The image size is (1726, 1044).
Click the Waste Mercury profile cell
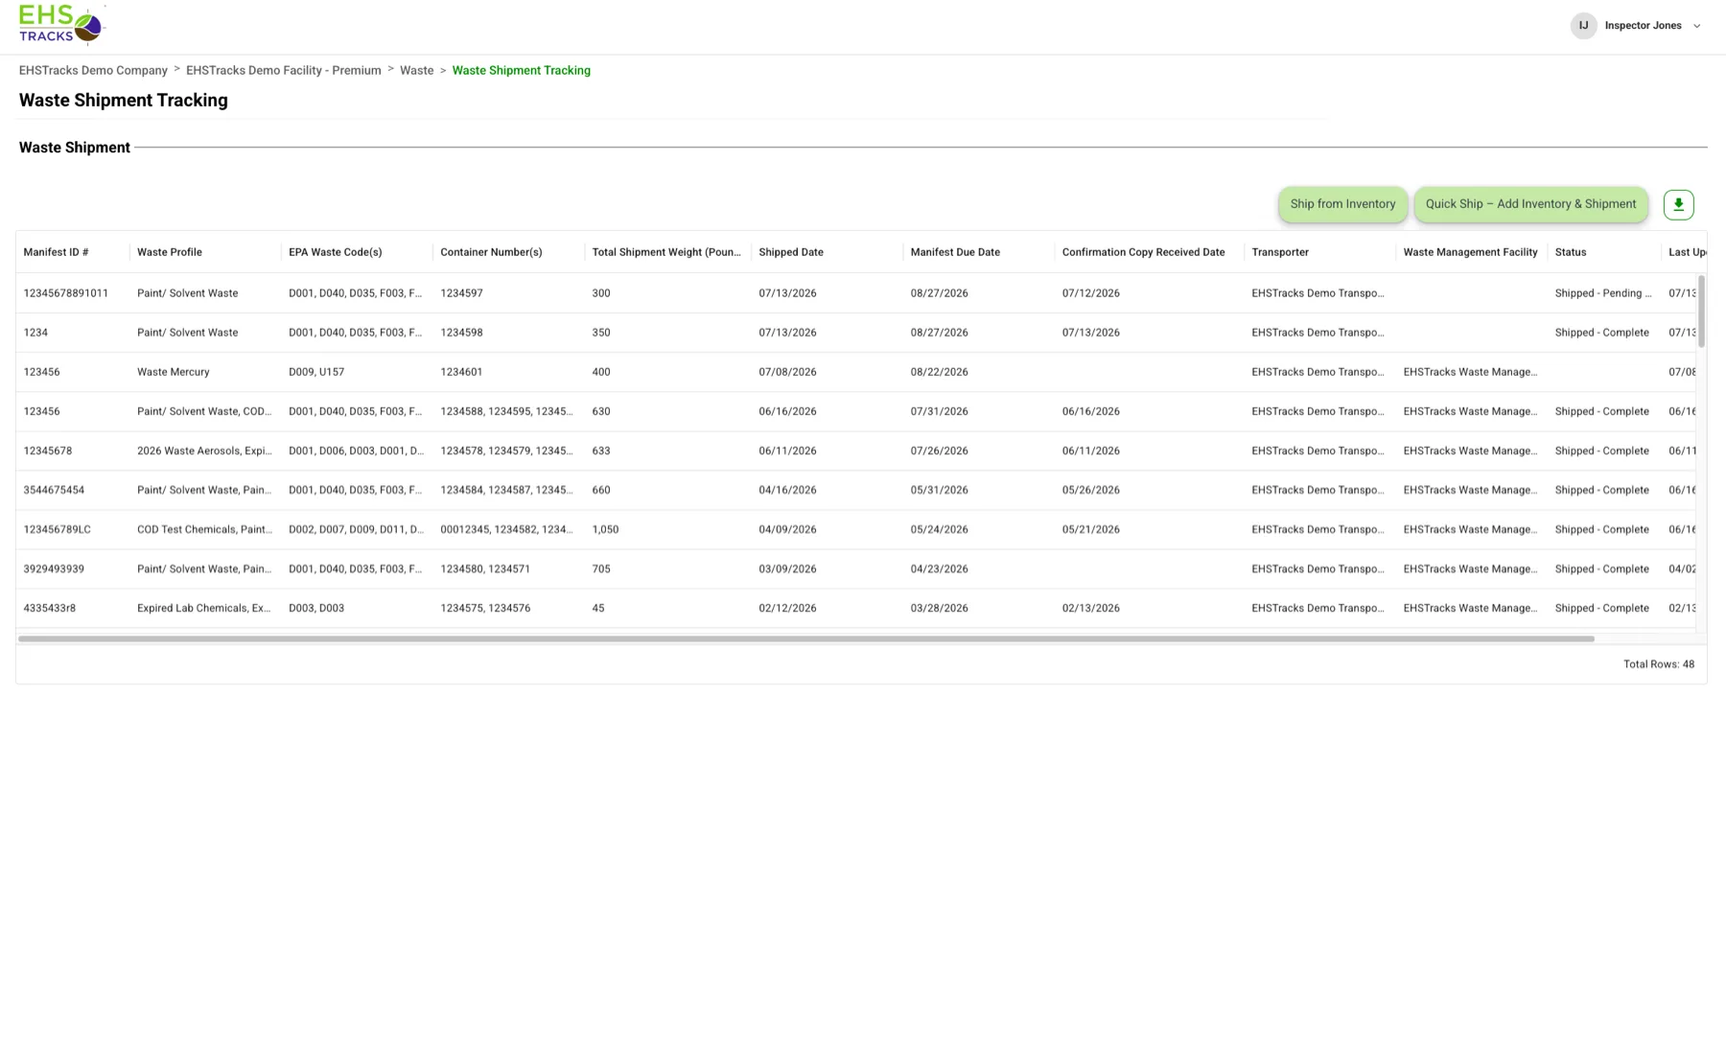205,372
